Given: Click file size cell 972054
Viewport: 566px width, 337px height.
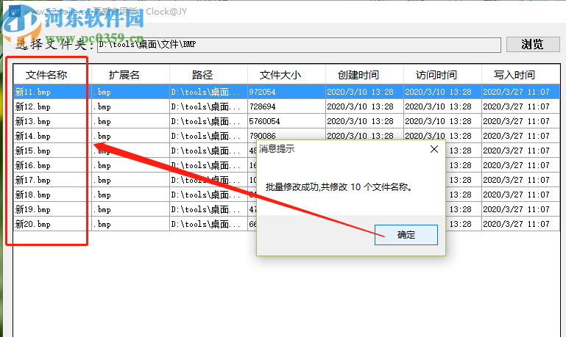Looking at the screenshot, I should [286, 92].
